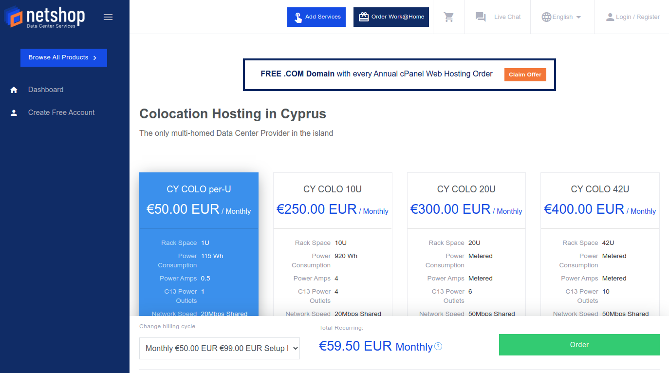Open the English language dropdown
This screenshot has height=373, width=669.
click(x=562, y=17)
